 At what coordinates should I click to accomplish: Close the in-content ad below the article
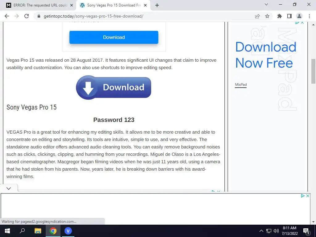pos(219,191)
